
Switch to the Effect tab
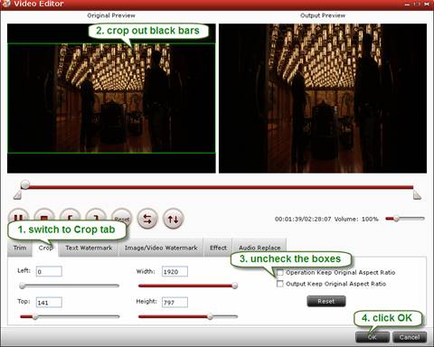pyautogui.click(x=218, y=248)
